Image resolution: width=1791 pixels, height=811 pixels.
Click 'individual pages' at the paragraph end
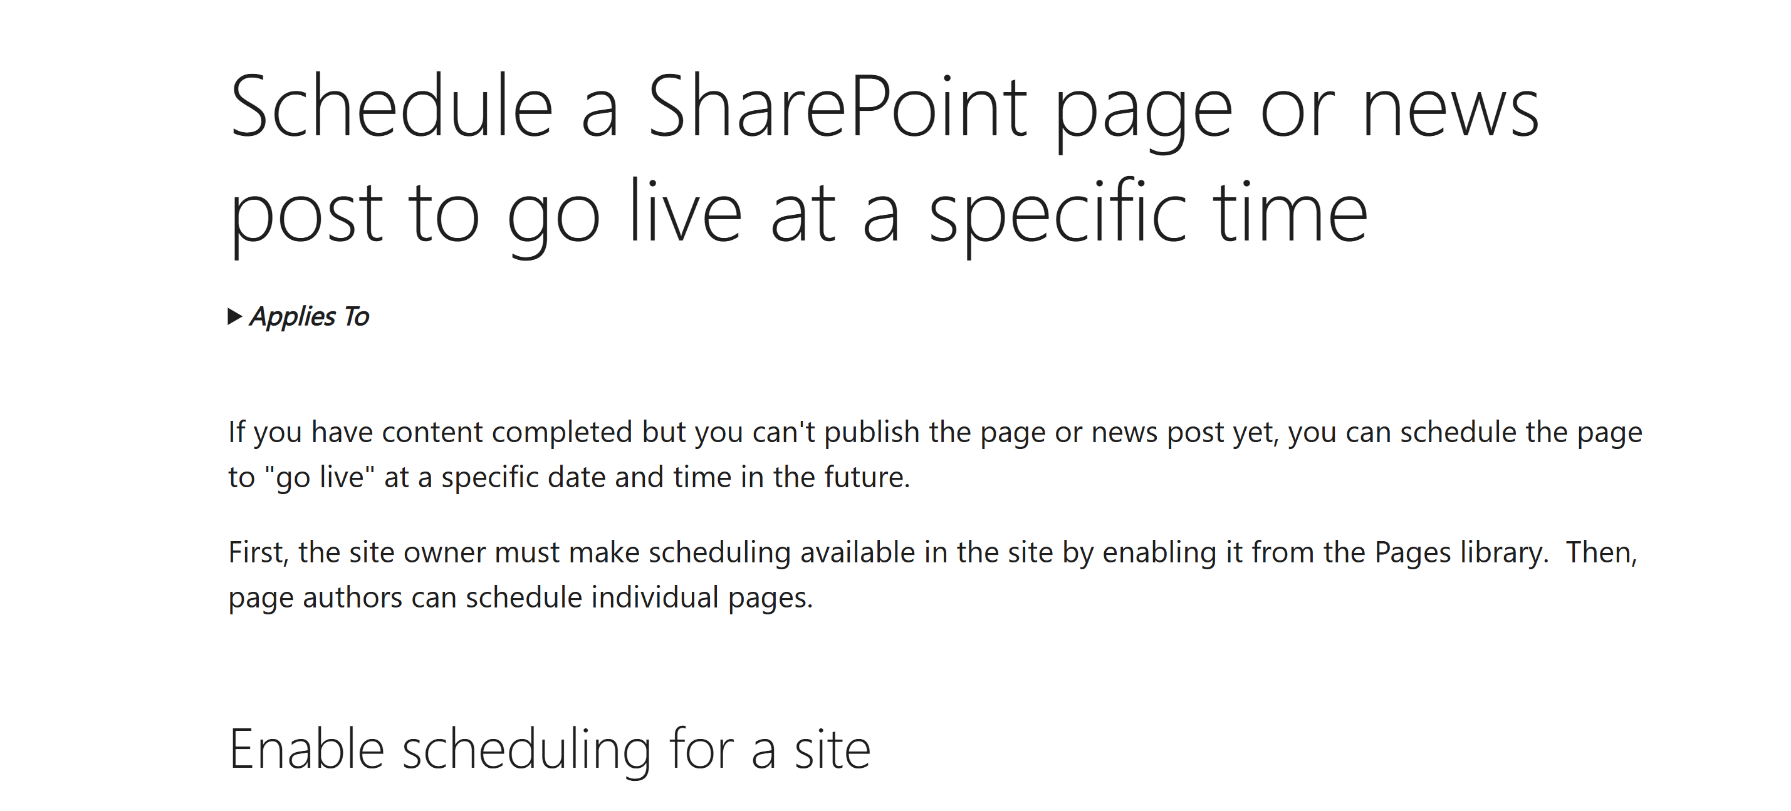[701, 598]
